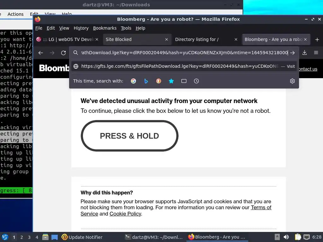Click the taskbar clock showing 6:28
Viewport: 323px width, 242px height.
click(x=317, y=237)
